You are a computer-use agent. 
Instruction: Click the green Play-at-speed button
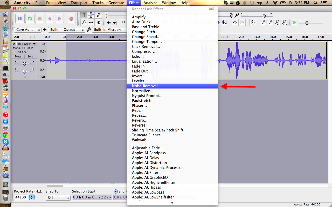point(294,23)
